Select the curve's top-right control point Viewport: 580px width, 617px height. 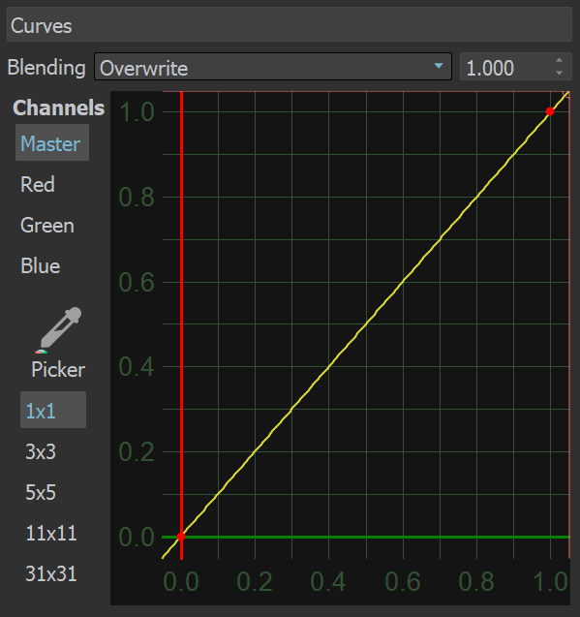pos(550,111)
